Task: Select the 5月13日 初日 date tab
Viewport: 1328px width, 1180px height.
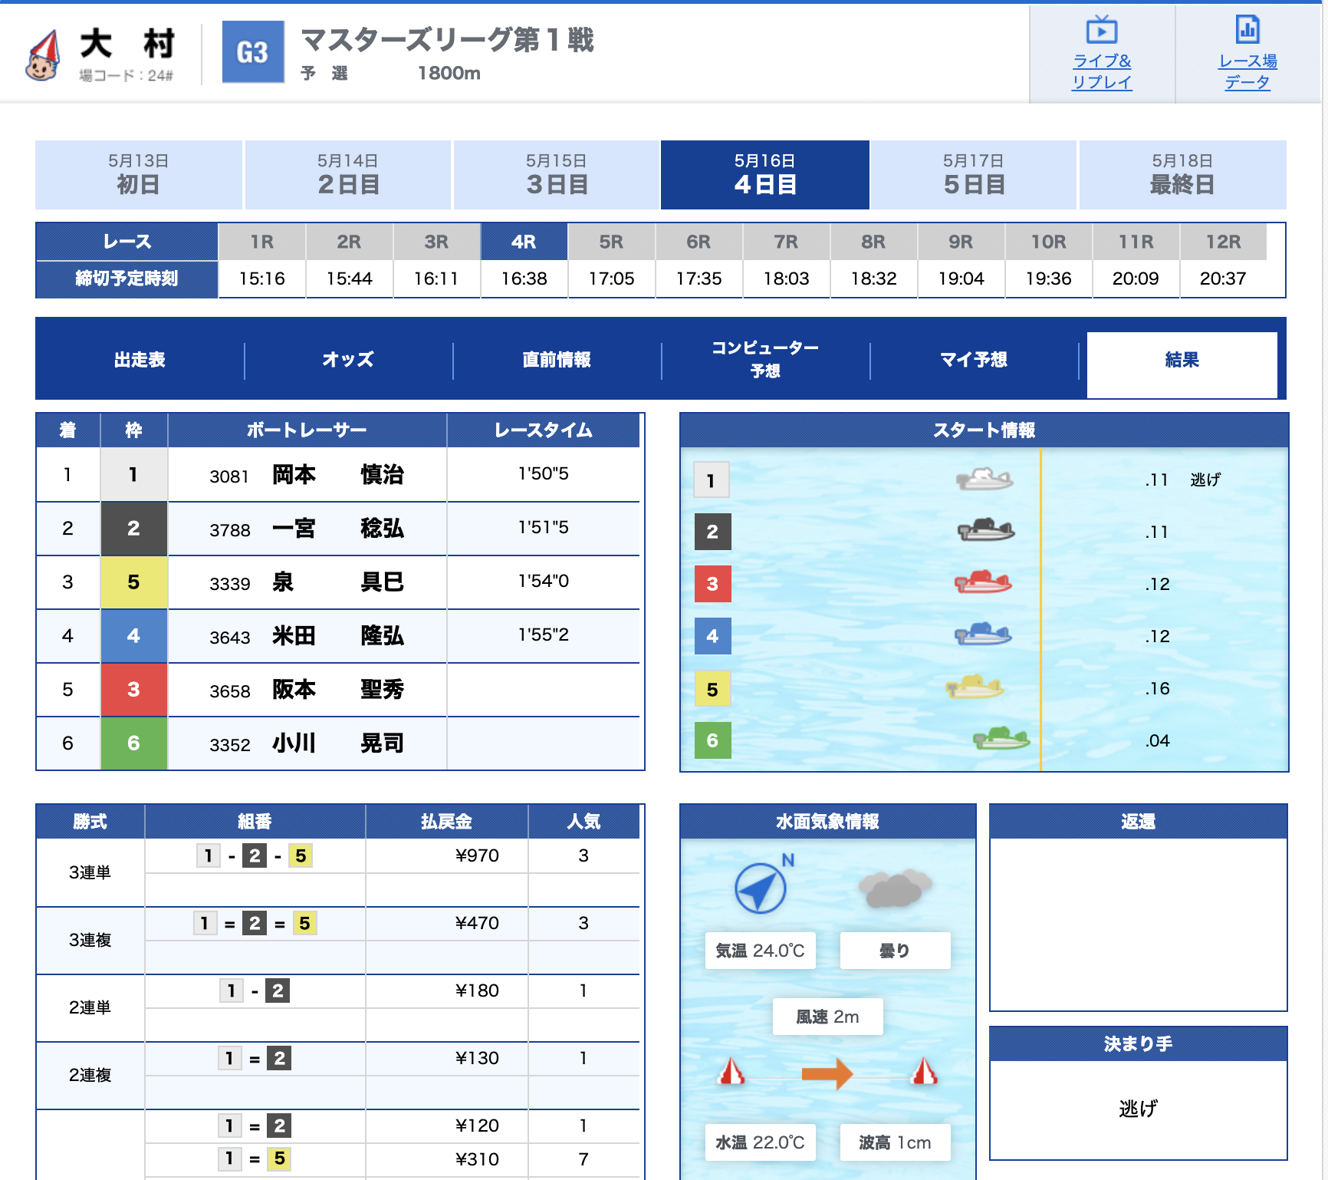Action: 138,175
